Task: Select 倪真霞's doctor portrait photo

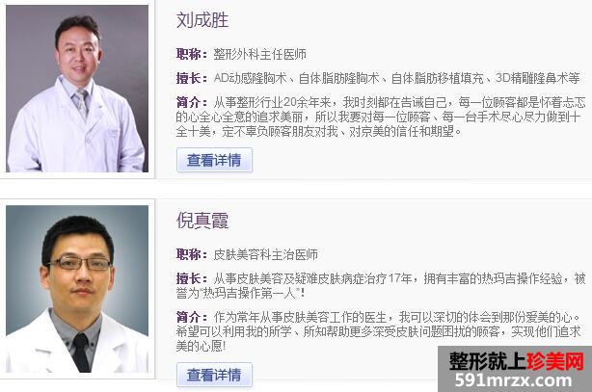Action: (x=77, y=289)
